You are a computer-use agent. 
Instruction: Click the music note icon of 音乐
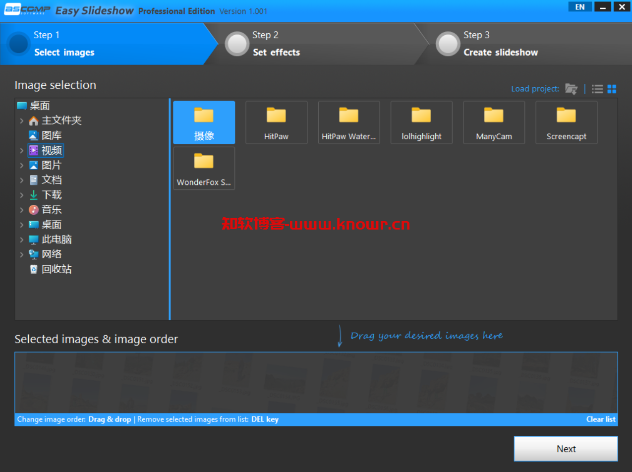pos(34,210)
